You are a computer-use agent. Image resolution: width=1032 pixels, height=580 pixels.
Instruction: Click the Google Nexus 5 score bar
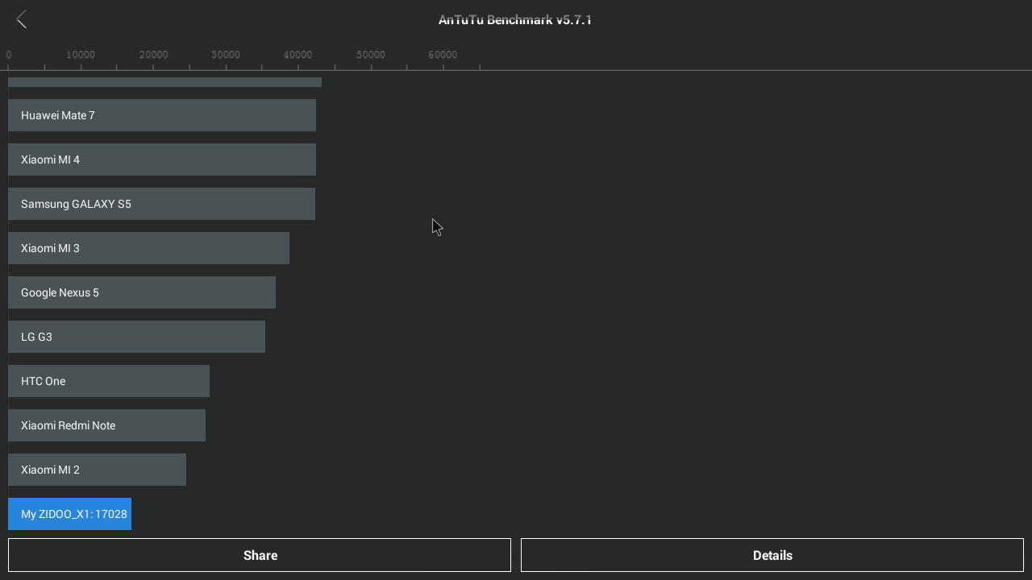pyautogui.click(x=142, y=292)
